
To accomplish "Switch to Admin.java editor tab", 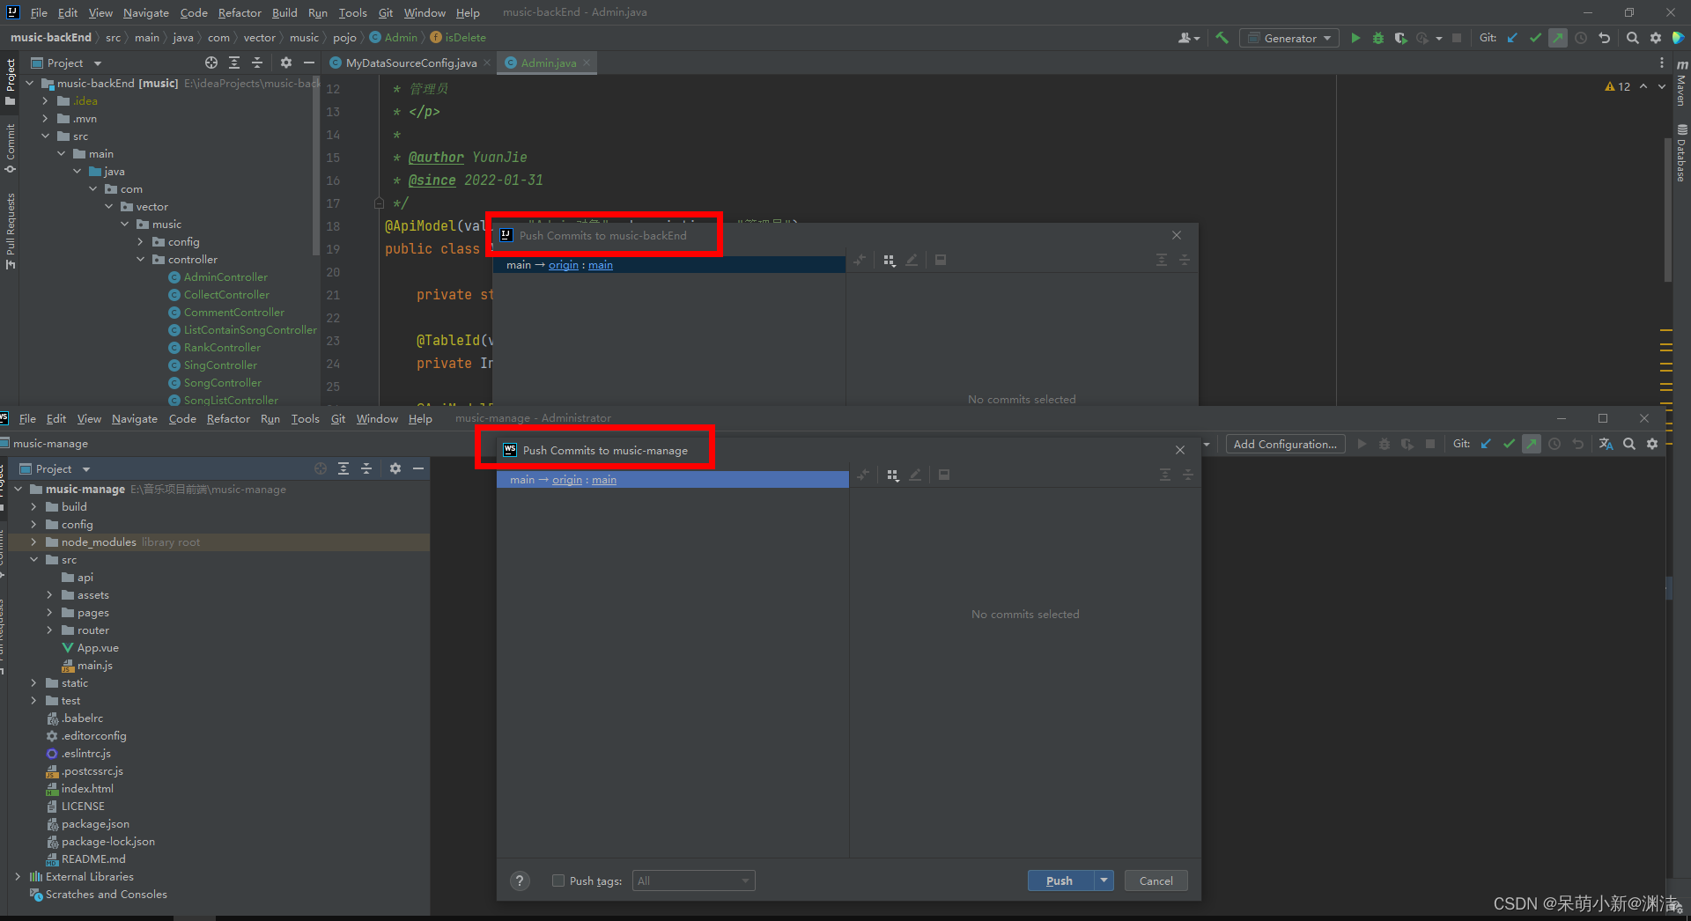I will click(548, 63).
